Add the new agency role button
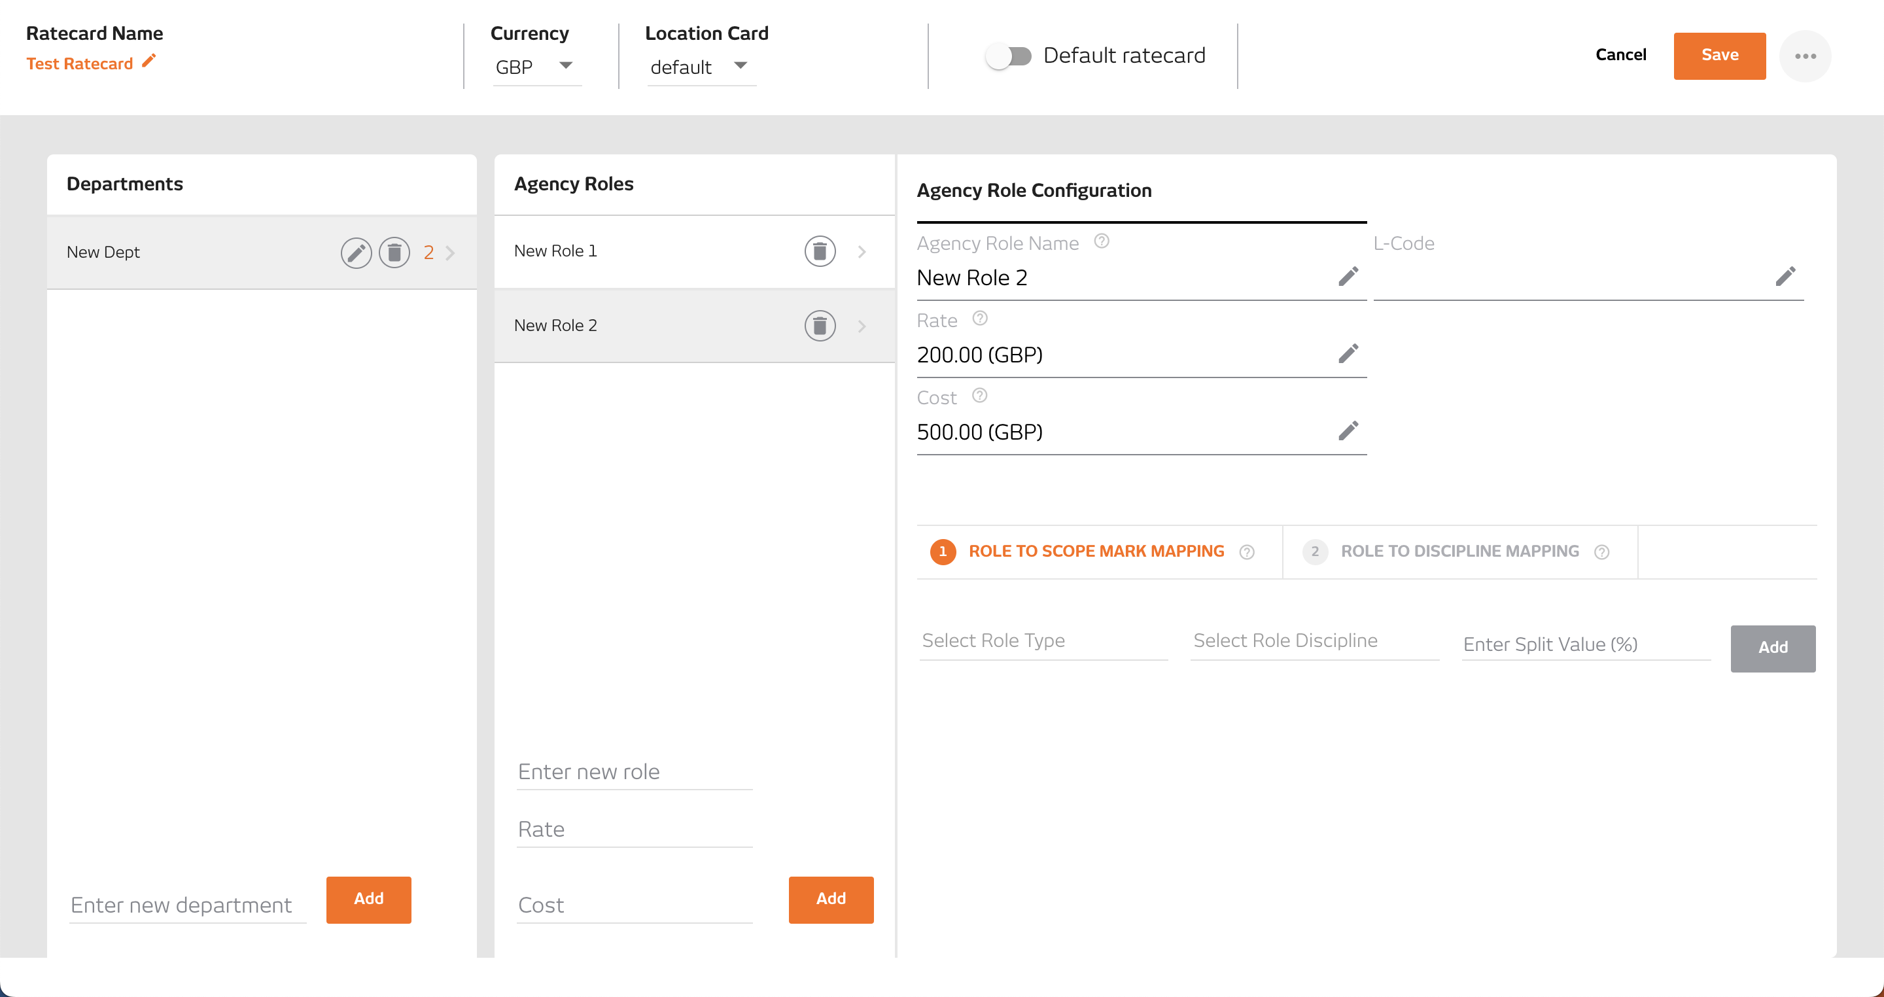The height and width of the screenshot is (997, 1884). pos(831,899)
